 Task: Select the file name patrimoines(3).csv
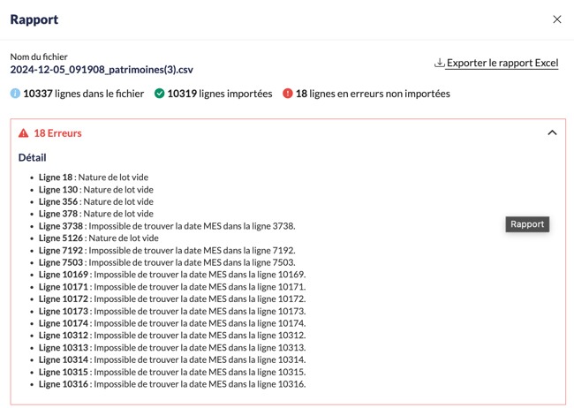coord(102,69)
